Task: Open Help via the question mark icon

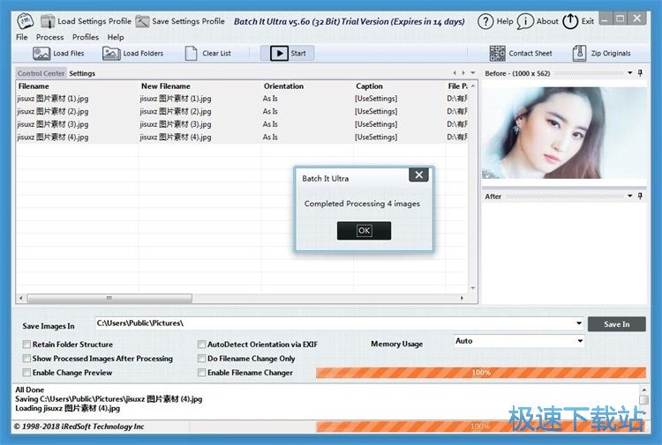Action: (485, 21)
